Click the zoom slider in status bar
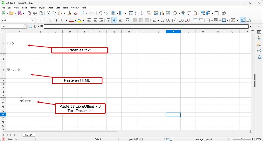 point(242,139)
